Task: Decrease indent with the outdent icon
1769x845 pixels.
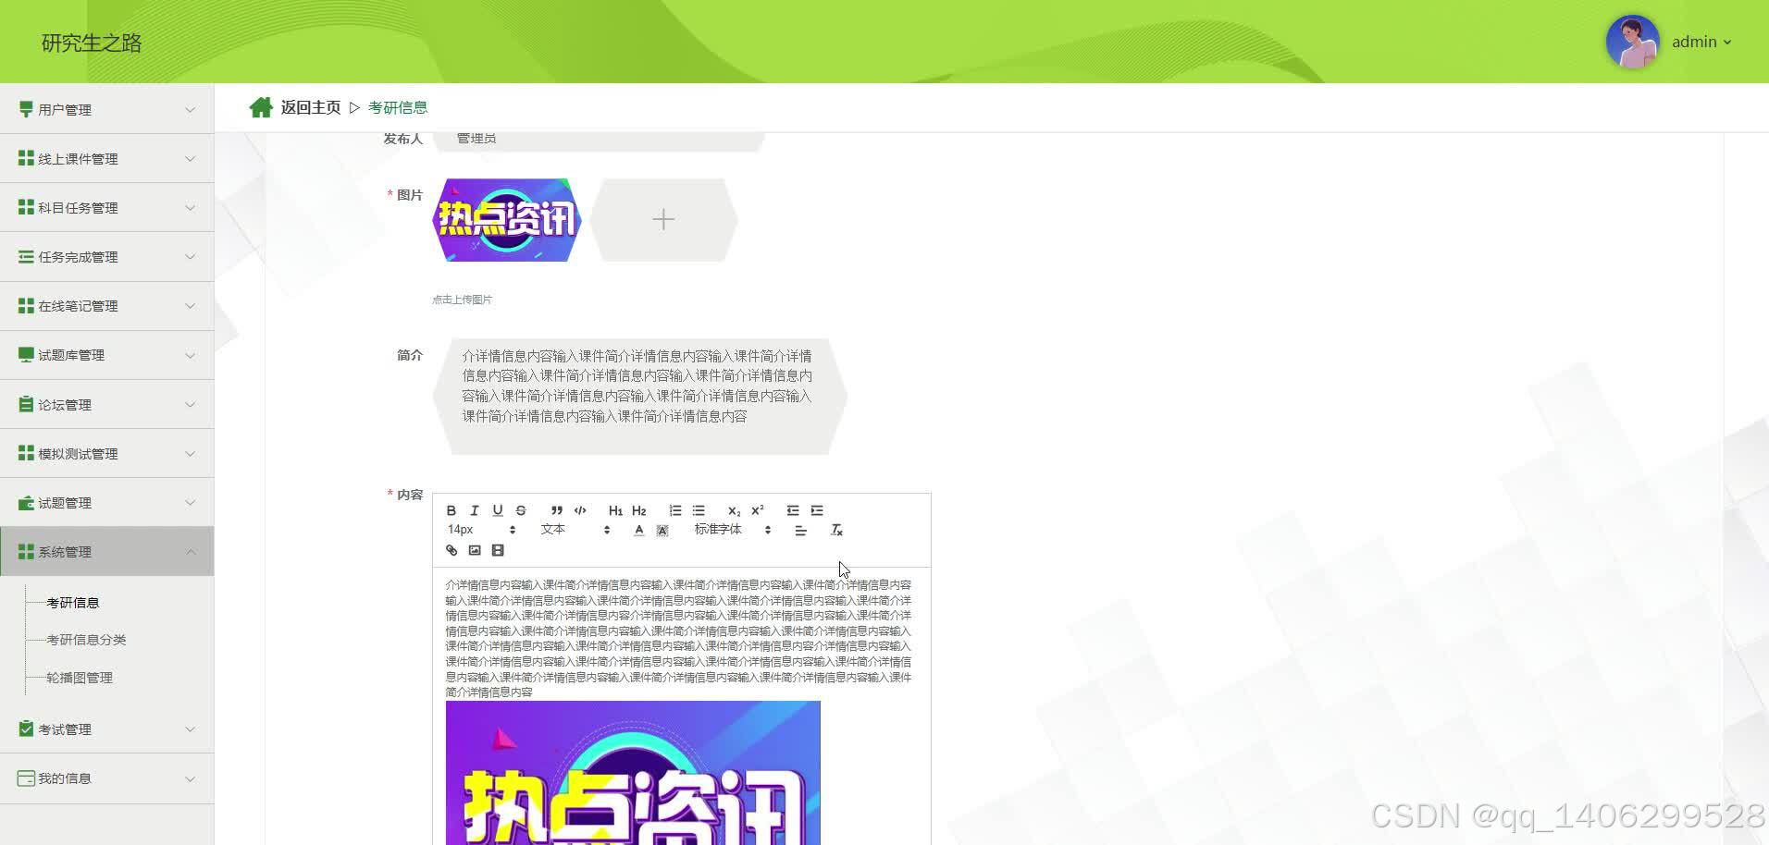Action: click(x=793, y=510)
